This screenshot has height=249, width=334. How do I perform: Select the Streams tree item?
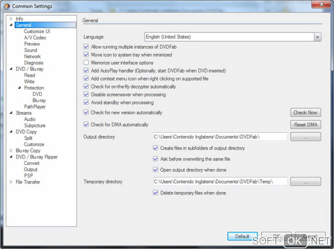tap(24, 113)
